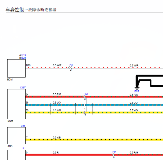
Task: Click pin number 5 below H9
Action: 114,158
